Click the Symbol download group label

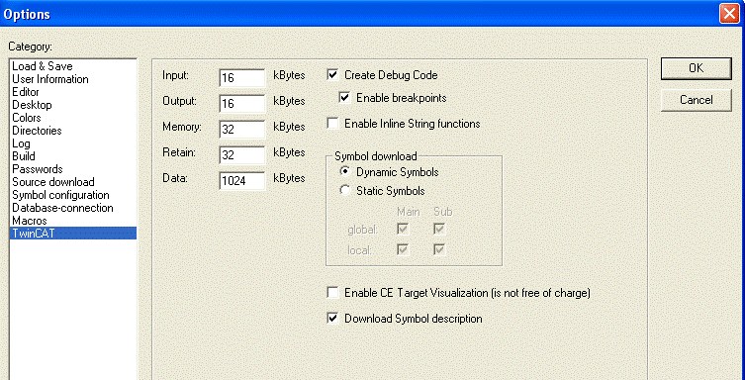click(375, 156)
